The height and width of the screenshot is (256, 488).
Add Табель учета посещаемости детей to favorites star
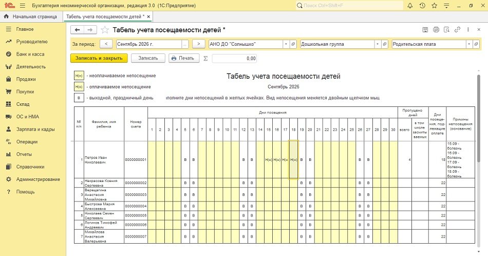(x=105, y=30)
